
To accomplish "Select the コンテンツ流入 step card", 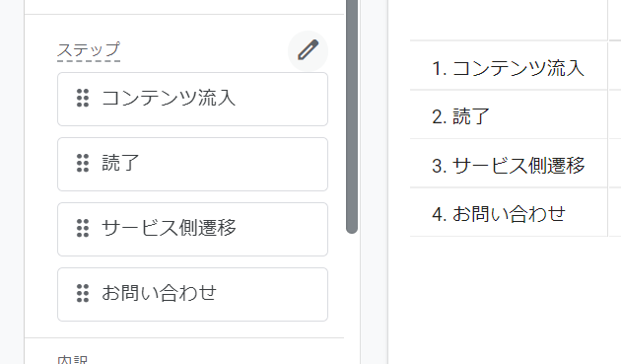I will tap(192, 99).
